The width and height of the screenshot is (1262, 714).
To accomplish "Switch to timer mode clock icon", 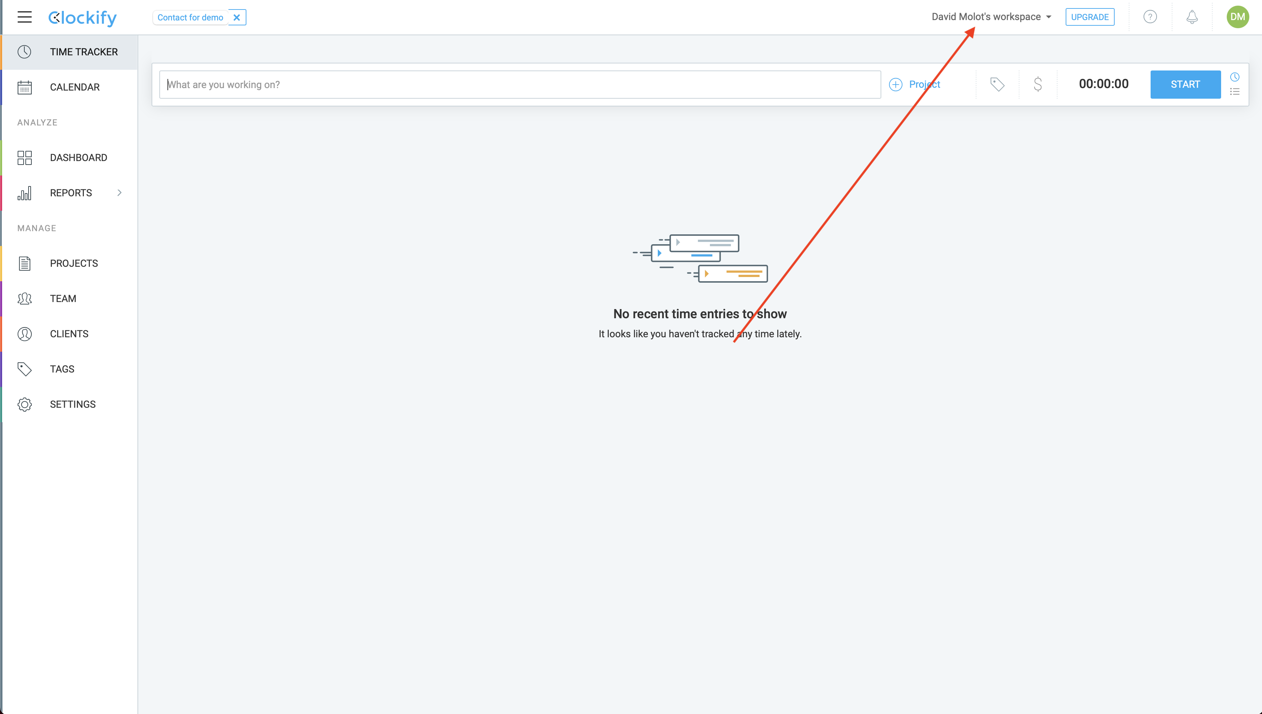I will point(1235,77).
